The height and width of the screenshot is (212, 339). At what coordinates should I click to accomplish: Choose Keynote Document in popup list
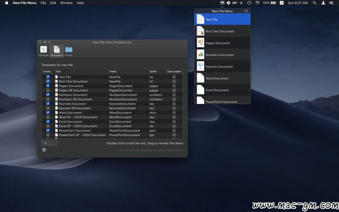point(223,67)
